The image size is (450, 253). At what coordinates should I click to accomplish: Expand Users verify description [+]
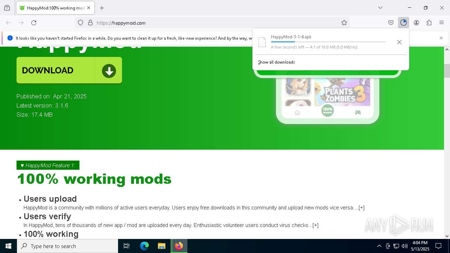point(315,225)
